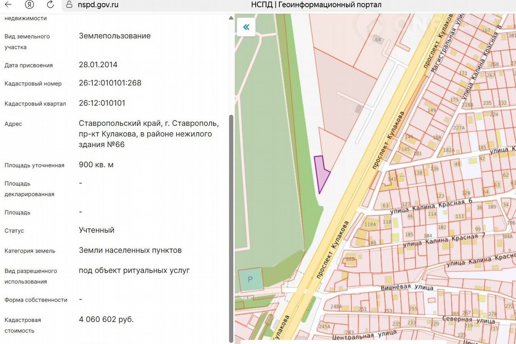This screenshot has height=344, width=516.
Task: Click the nspd.gov.ru address field
Action: click(x=98, y=5)
